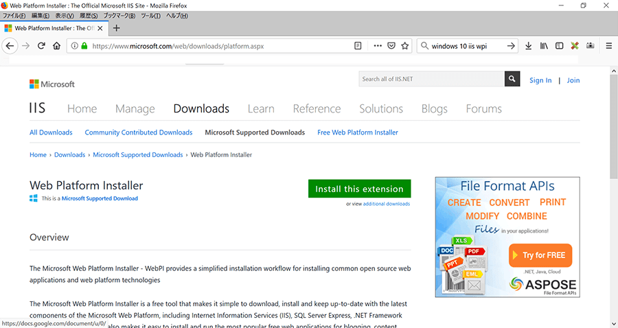Viewport: 618px width, 328px height.
Task: Click the green and red extension icon
Action: [575, 46]
